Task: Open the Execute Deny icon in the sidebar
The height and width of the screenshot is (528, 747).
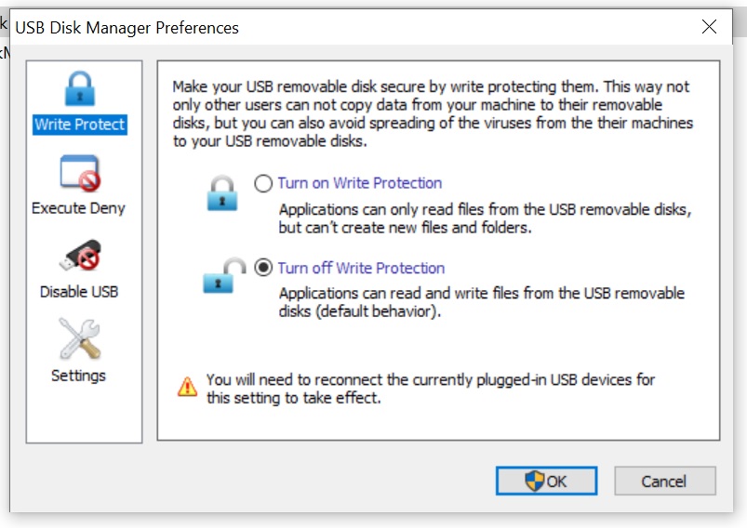Action: coord(80,173)
